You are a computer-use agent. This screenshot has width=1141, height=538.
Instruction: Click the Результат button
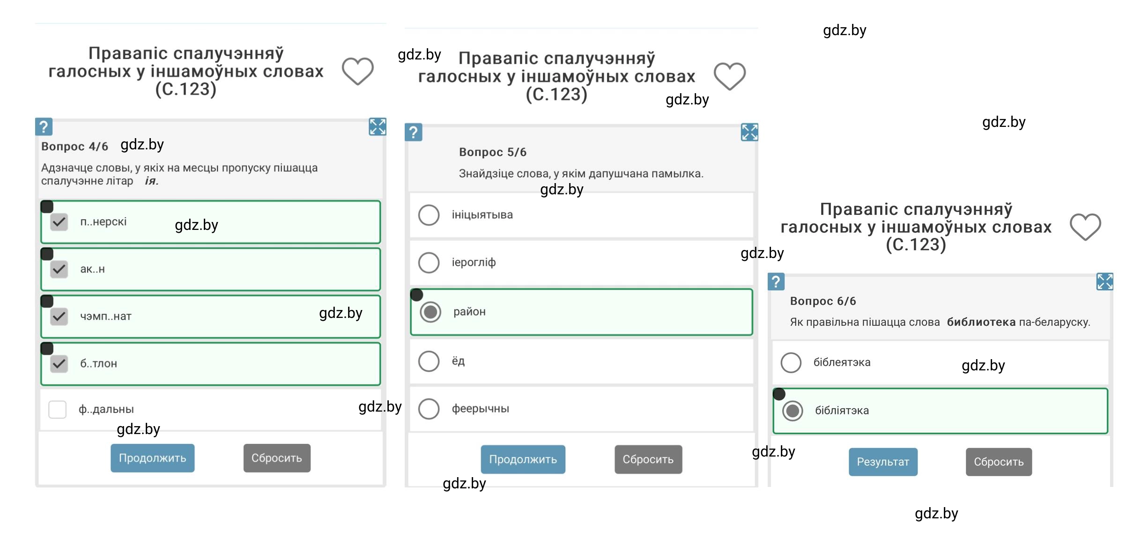tap(883, 462)
